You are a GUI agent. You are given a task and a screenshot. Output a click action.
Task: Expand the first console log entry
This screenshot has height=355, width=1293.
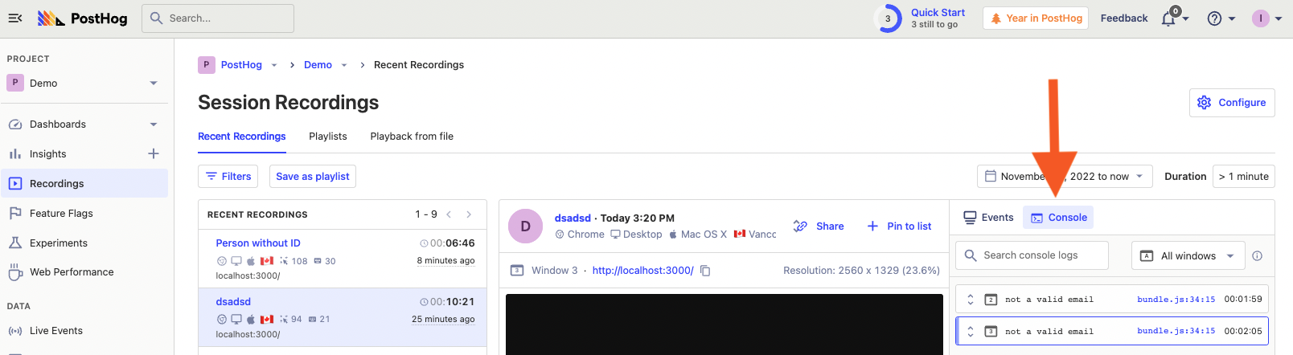971,300
